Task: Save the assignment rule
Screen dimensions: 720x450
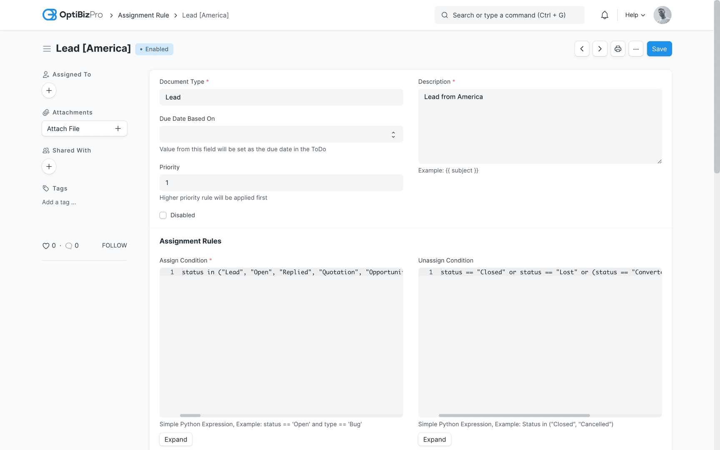Action: tap(659, 49)
